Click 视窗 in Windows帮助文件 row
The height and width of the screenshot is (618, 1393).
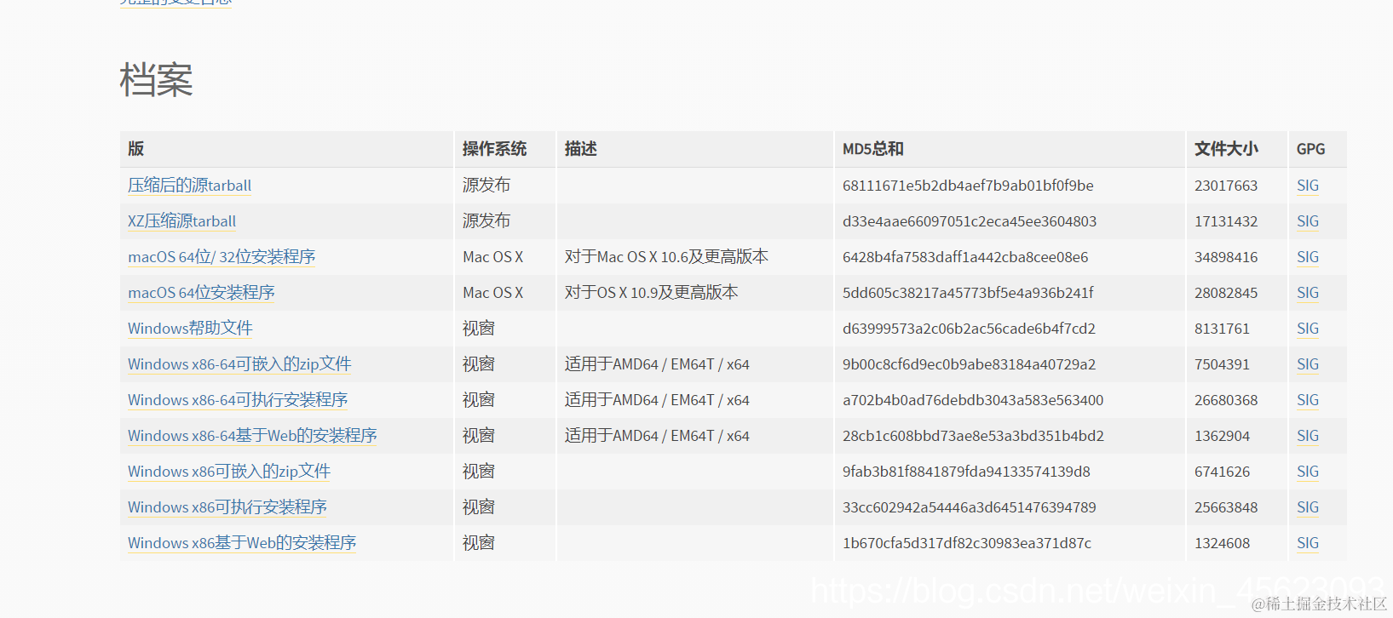479,329
